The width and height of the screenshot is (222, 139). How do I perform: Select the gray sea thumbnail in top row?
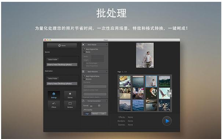(x=138, y=81)
